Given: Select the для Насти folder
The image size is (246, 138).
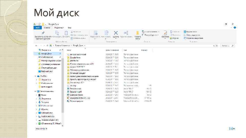Looking at the screenshot, I should pyautogui.click(x=73, y=61).
